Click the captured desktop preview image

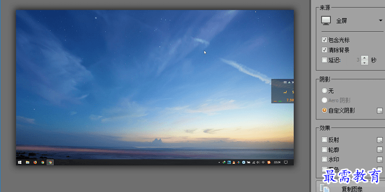tap(155, 87)
